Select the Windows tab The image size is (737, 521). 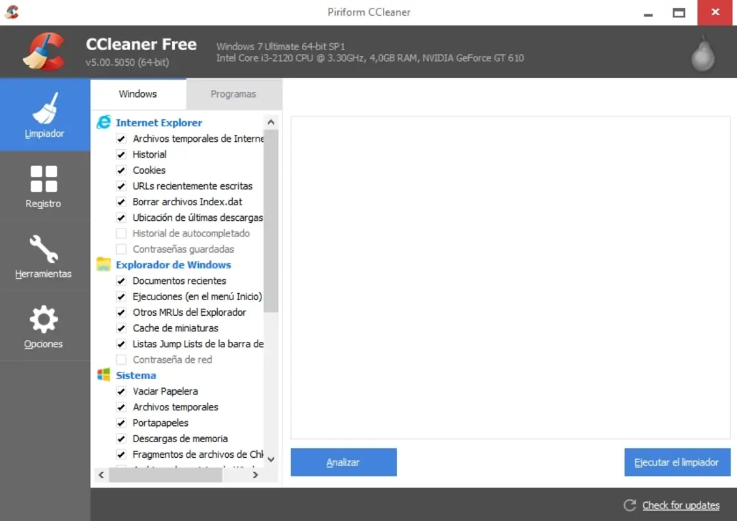138,94
